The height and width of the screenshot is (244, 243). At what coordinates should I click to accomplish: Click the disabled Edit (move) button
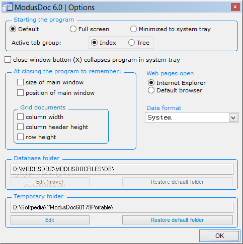point(50,182)
